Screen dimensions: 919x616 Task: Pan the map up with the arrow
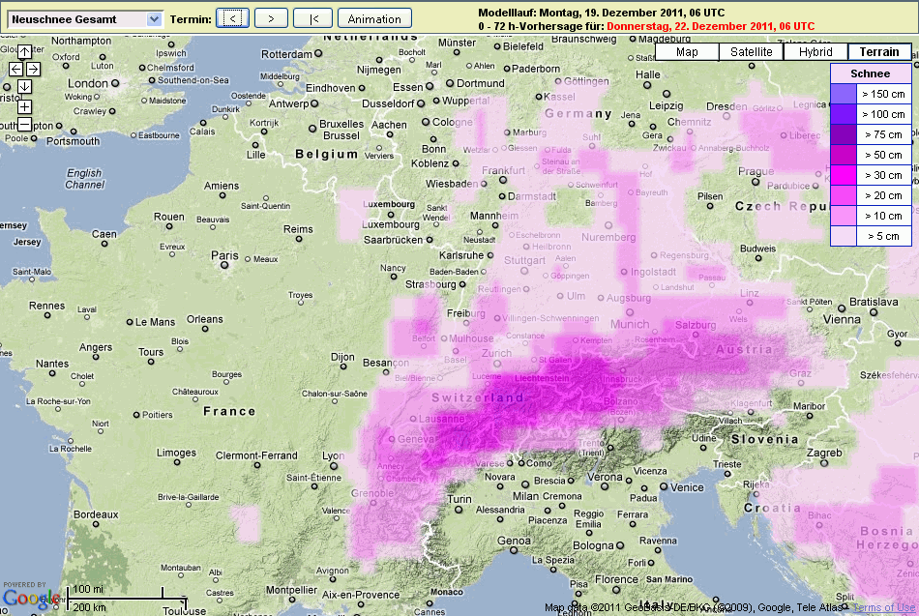click(24, 51)
